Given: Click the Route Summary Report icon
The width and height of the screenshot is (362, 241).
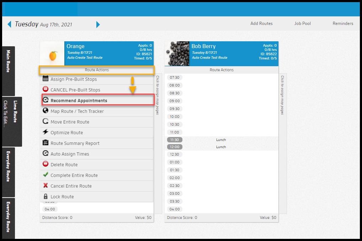Looking at the screenshot, I should 45,143.
